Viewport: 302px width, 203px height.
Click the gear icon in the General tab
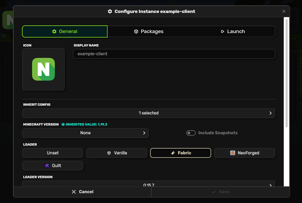[54, 31]
